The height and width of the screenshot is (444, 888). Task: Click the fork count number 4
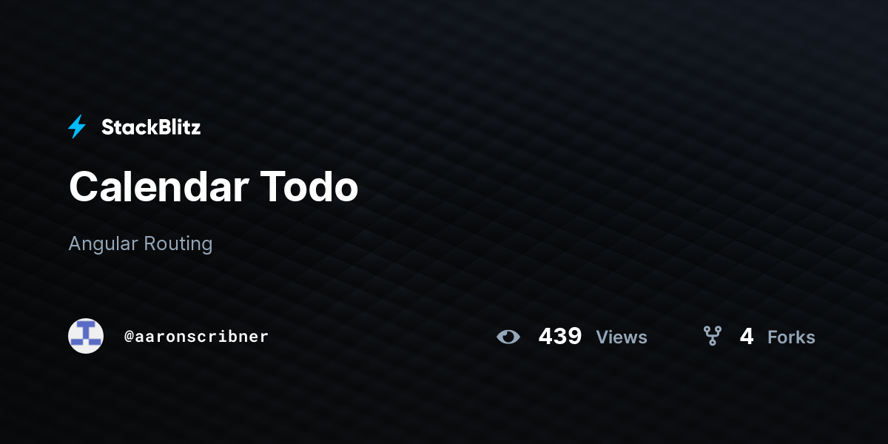[747, 337]
